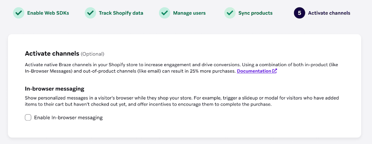Open the Track Shopify data step

coord(121,13)
